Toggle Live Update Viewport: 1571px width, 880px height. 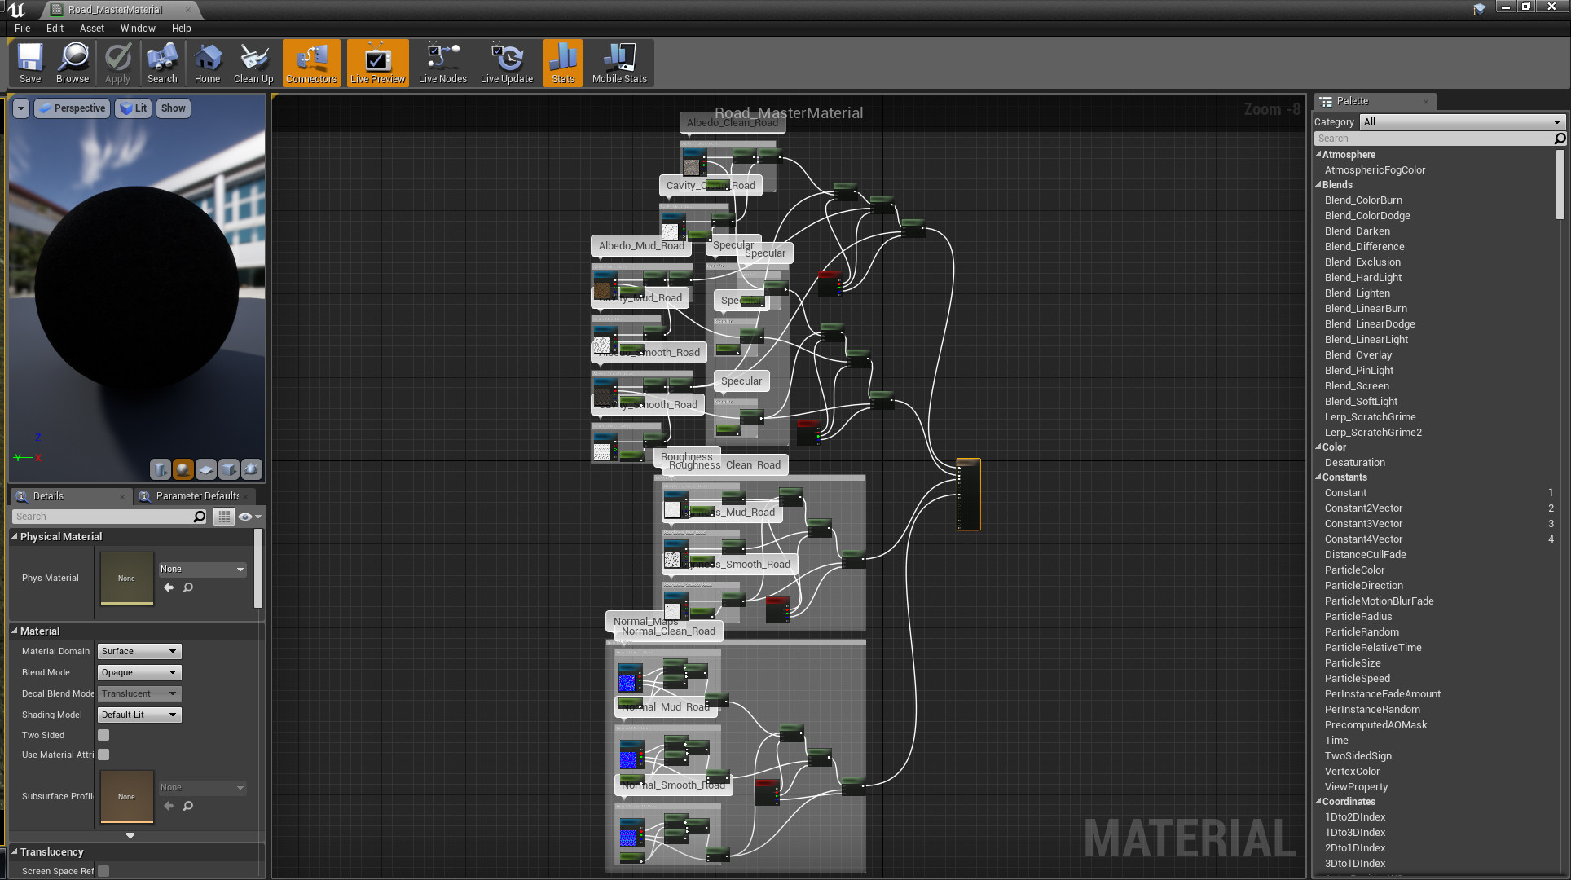506,63
